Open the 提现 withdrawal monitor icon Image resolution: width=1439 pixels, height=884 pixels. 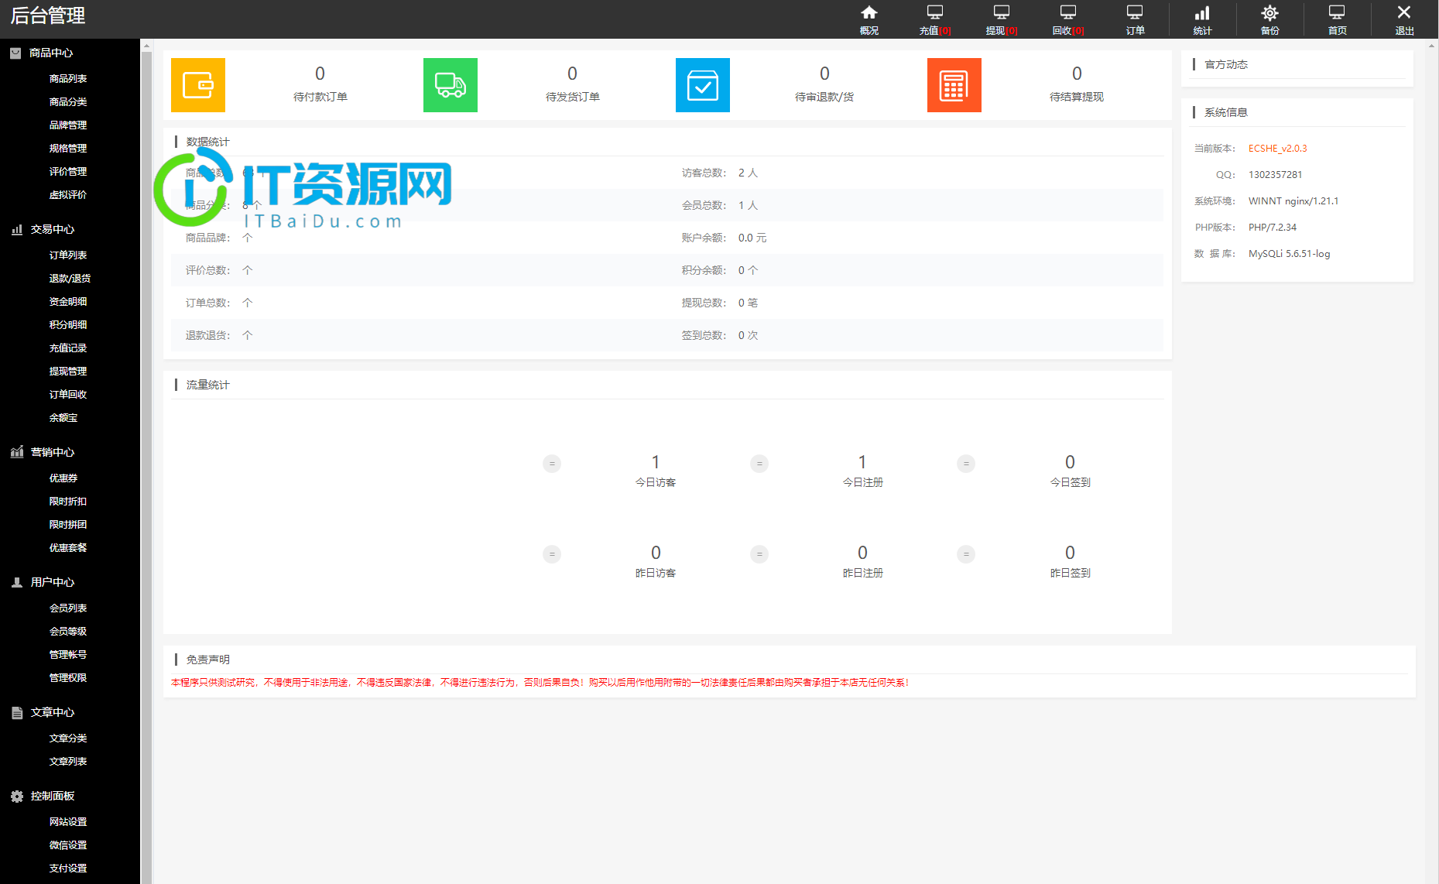[x=1002, y=12]
